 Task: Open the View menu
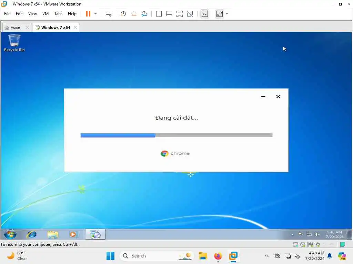coord(32,14)
